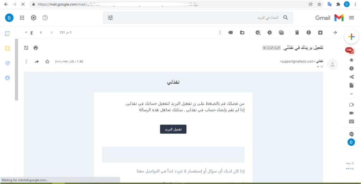Open the Contacts side panel icon

tap(7, 78)
